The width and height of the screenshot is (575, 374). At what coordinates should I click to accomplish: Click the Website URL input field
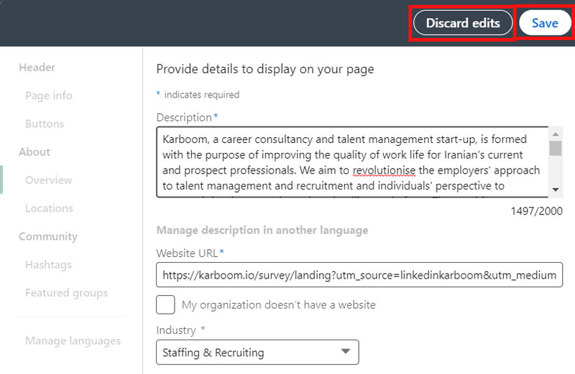359,275
